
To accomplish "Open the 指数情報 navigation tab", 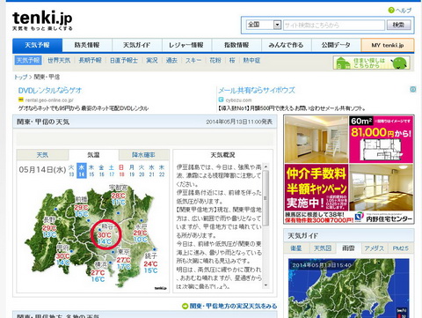I will (x=236, y=45).
